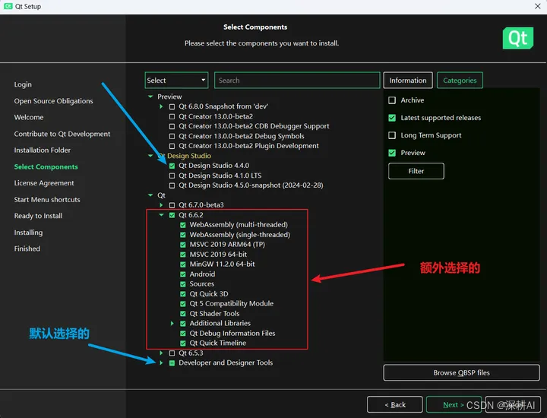Image resolution: width=547 pixels, height=418 pixels.
Task: Uncheck the Qt Design Studio 4.4.0 checkbox
Action: pyautogui.click(x=172, y=166)
